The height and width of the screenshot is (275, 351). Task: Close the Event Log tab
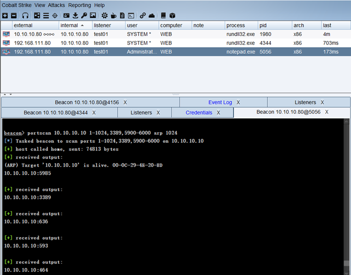238,102
